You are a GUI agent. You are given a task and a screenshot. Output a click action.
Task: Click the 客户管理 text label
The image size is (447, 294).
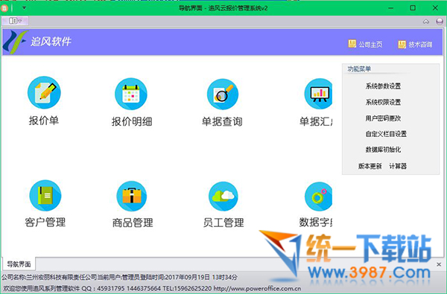[x=45, y=223]
